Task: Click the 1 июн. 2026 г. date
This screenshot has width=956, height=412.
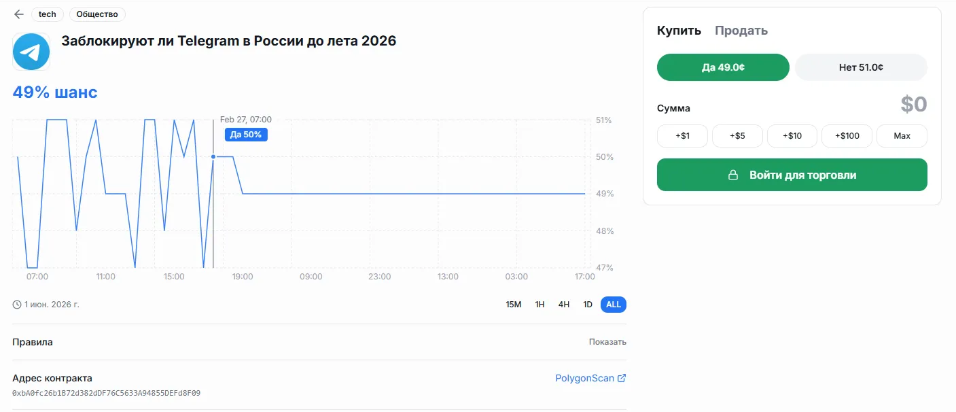Action: (52, 305)
